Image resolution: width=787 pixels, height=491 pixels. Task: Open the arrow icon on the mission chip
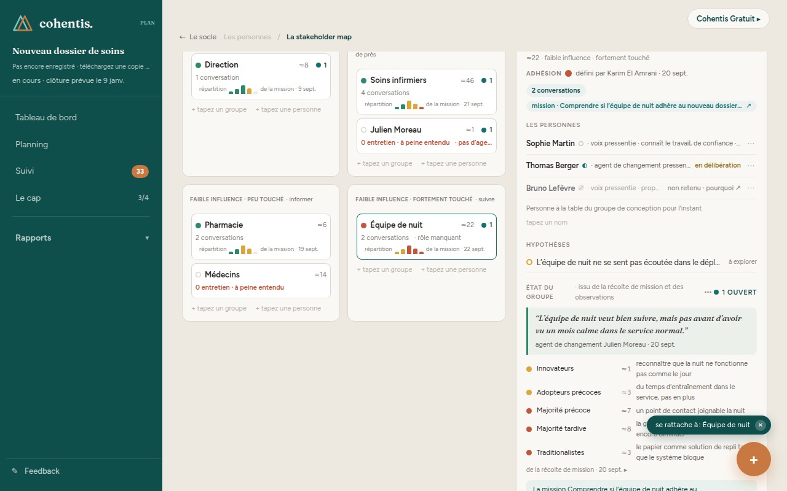pos(748,106)
